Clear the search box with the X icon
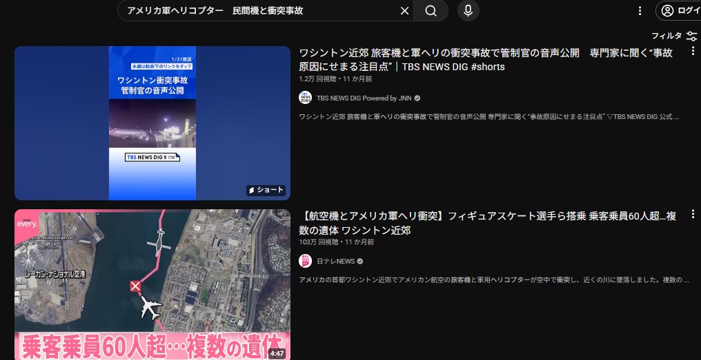Image resolution: width=701 pixels, height=360 pixels. [404, 11]
